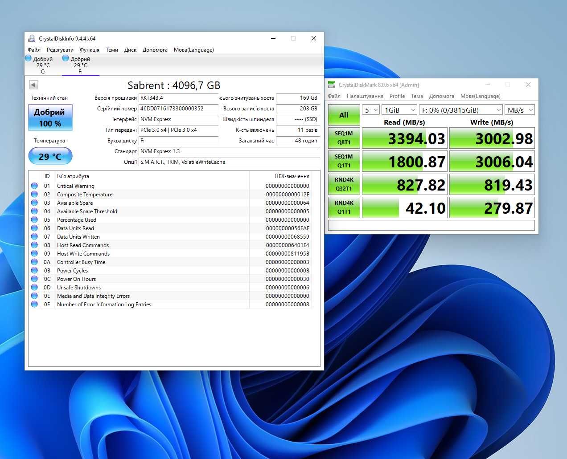Viewport: 567px width, 459px height.
Task: Click status orb for Power On Hours
Action: (34, 279)
